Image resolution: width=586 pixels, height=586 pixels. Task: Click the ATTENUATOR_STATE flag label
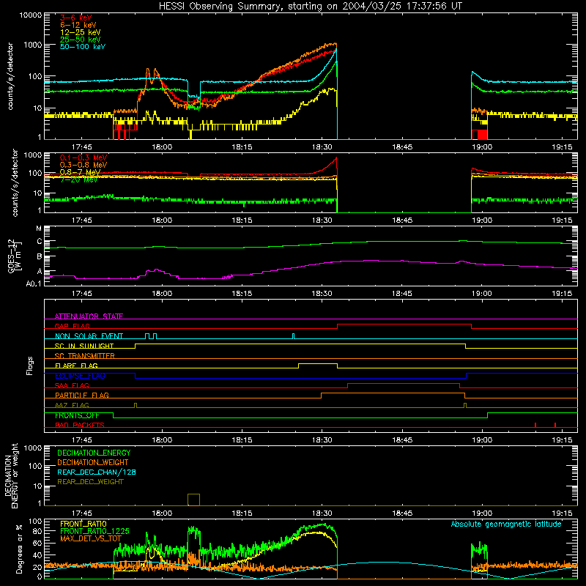[x=89, y=316]
